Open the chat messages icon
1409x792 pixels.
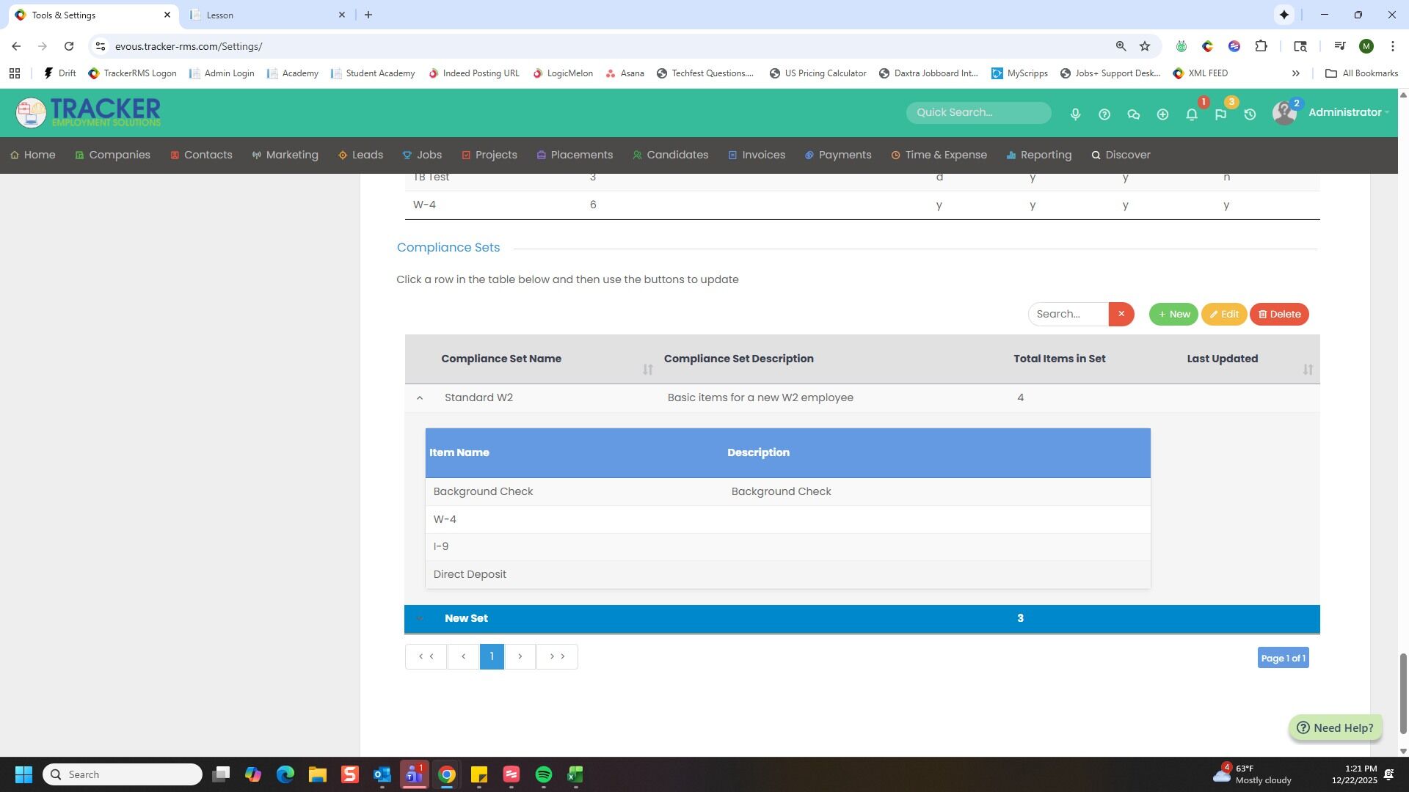1133,114
